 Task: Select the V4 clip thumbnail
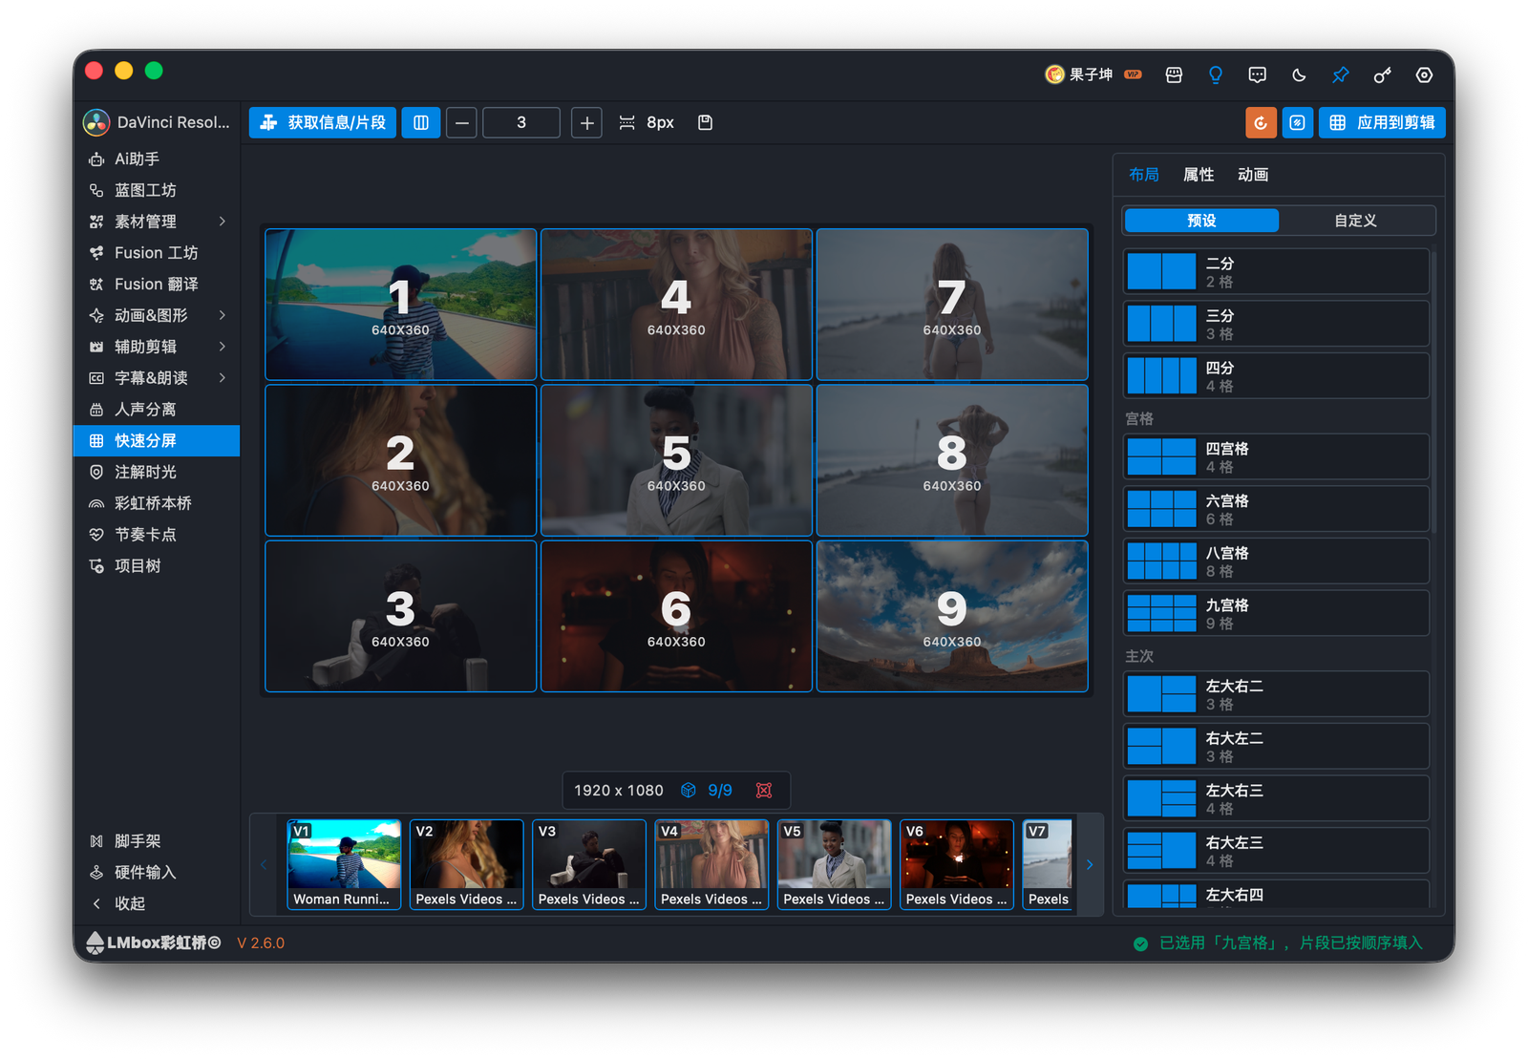tap(711, 864)
